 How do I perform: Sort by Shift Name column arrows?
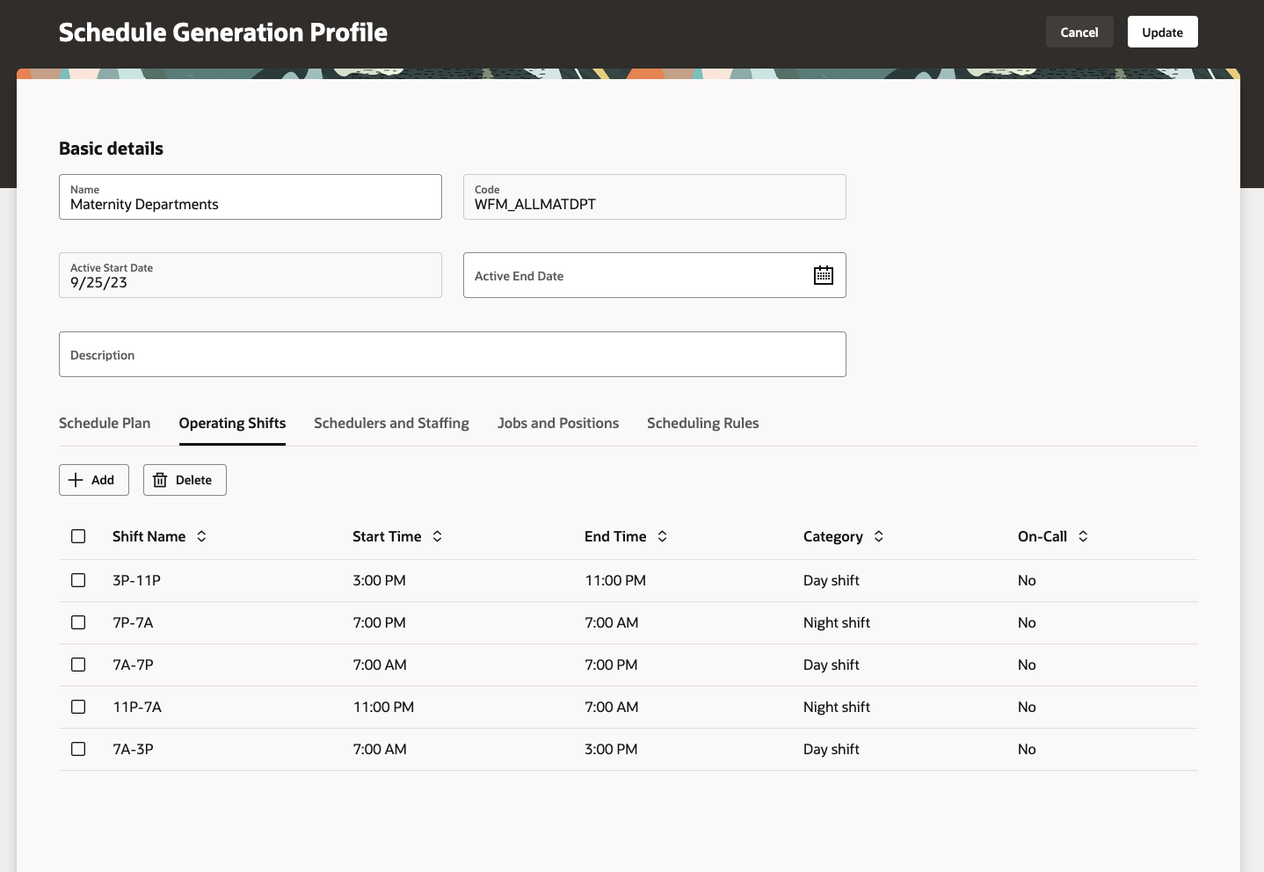201,536
